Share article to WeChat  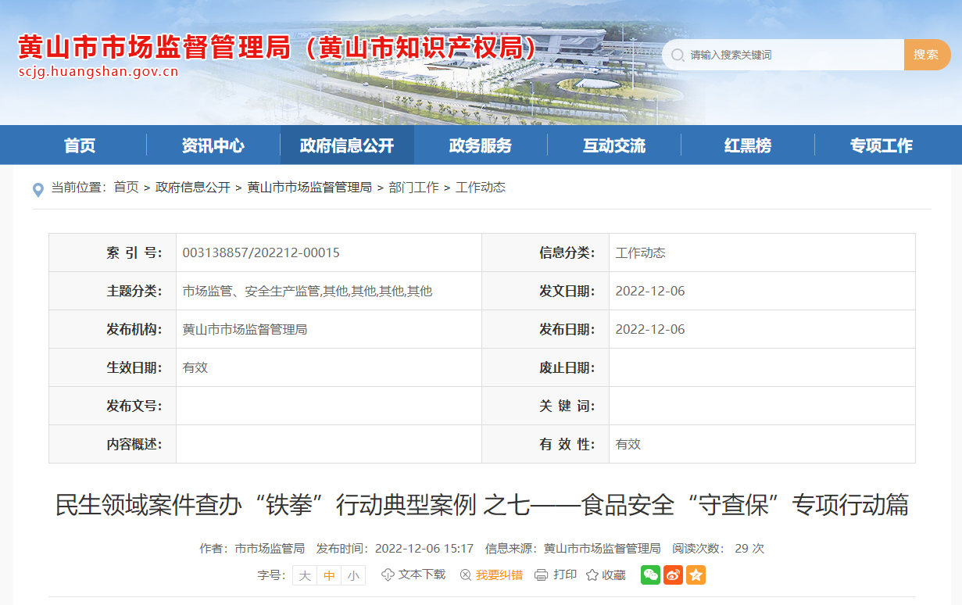point(650,575)
